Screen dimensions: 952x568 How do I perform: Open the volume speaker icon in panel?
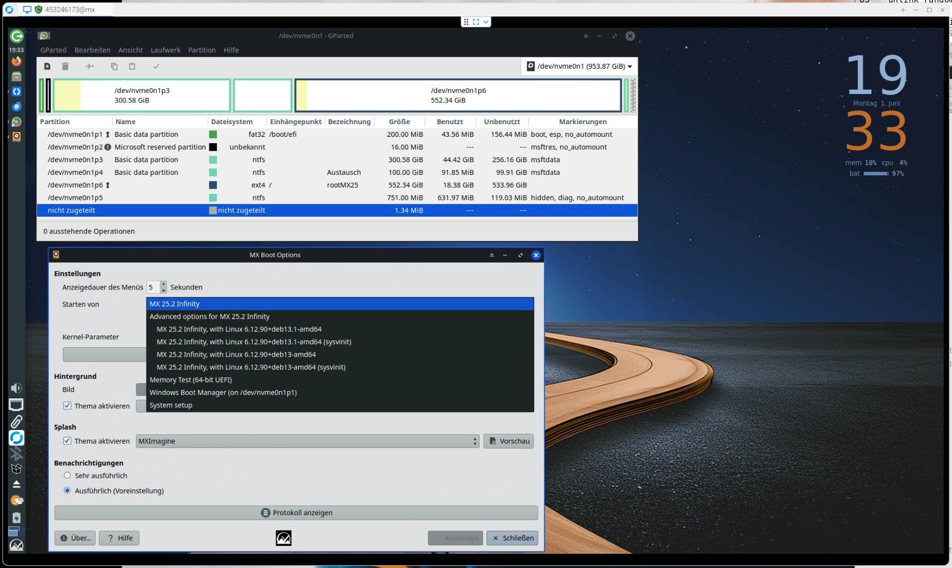coord(16,388)
